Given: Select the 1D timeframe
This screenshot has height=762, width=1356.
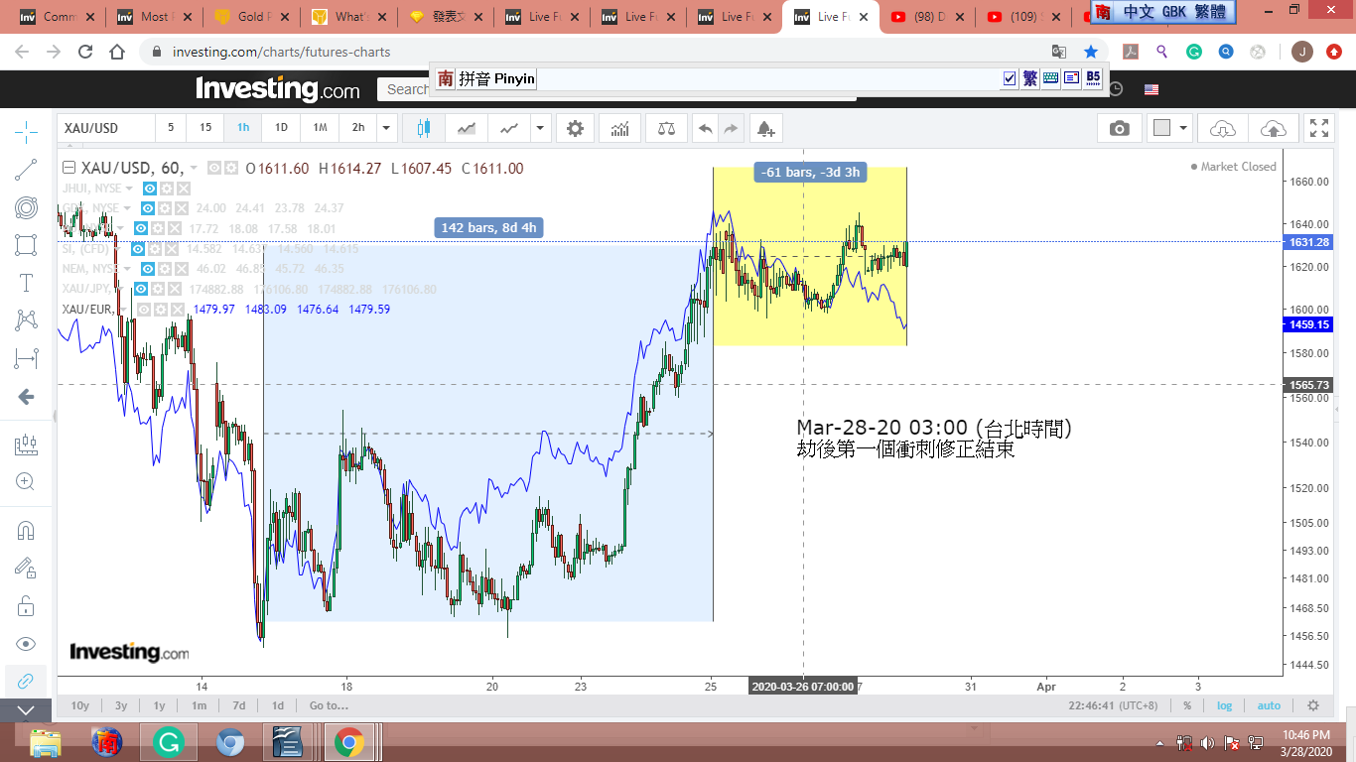Looking at the screenshot, I should 281,128.
